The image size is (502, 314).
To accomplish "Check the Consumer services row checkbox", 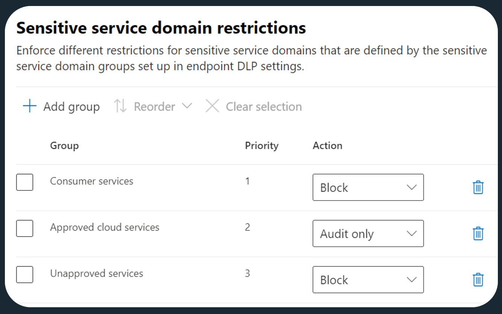I will 24,182.
